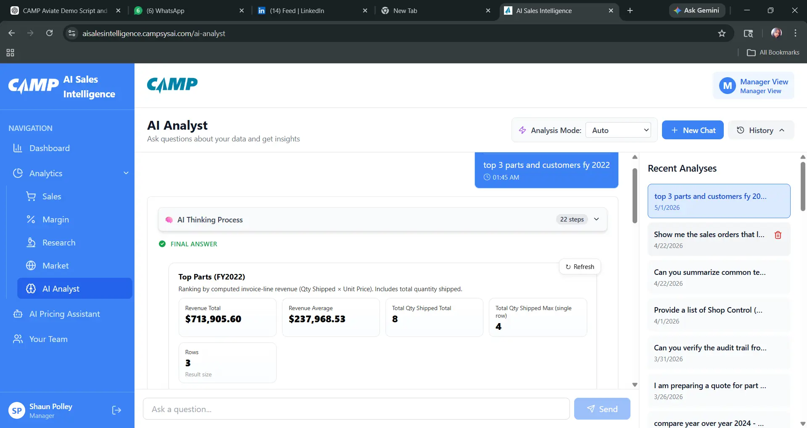Click the Top Parts (FY2022) heading
Viewport: 807px width, 428px height.
pyautogui.click(x=211, y=277)
